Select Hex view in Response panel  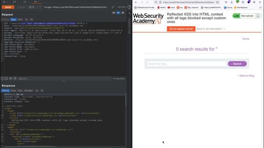[20, 90]
